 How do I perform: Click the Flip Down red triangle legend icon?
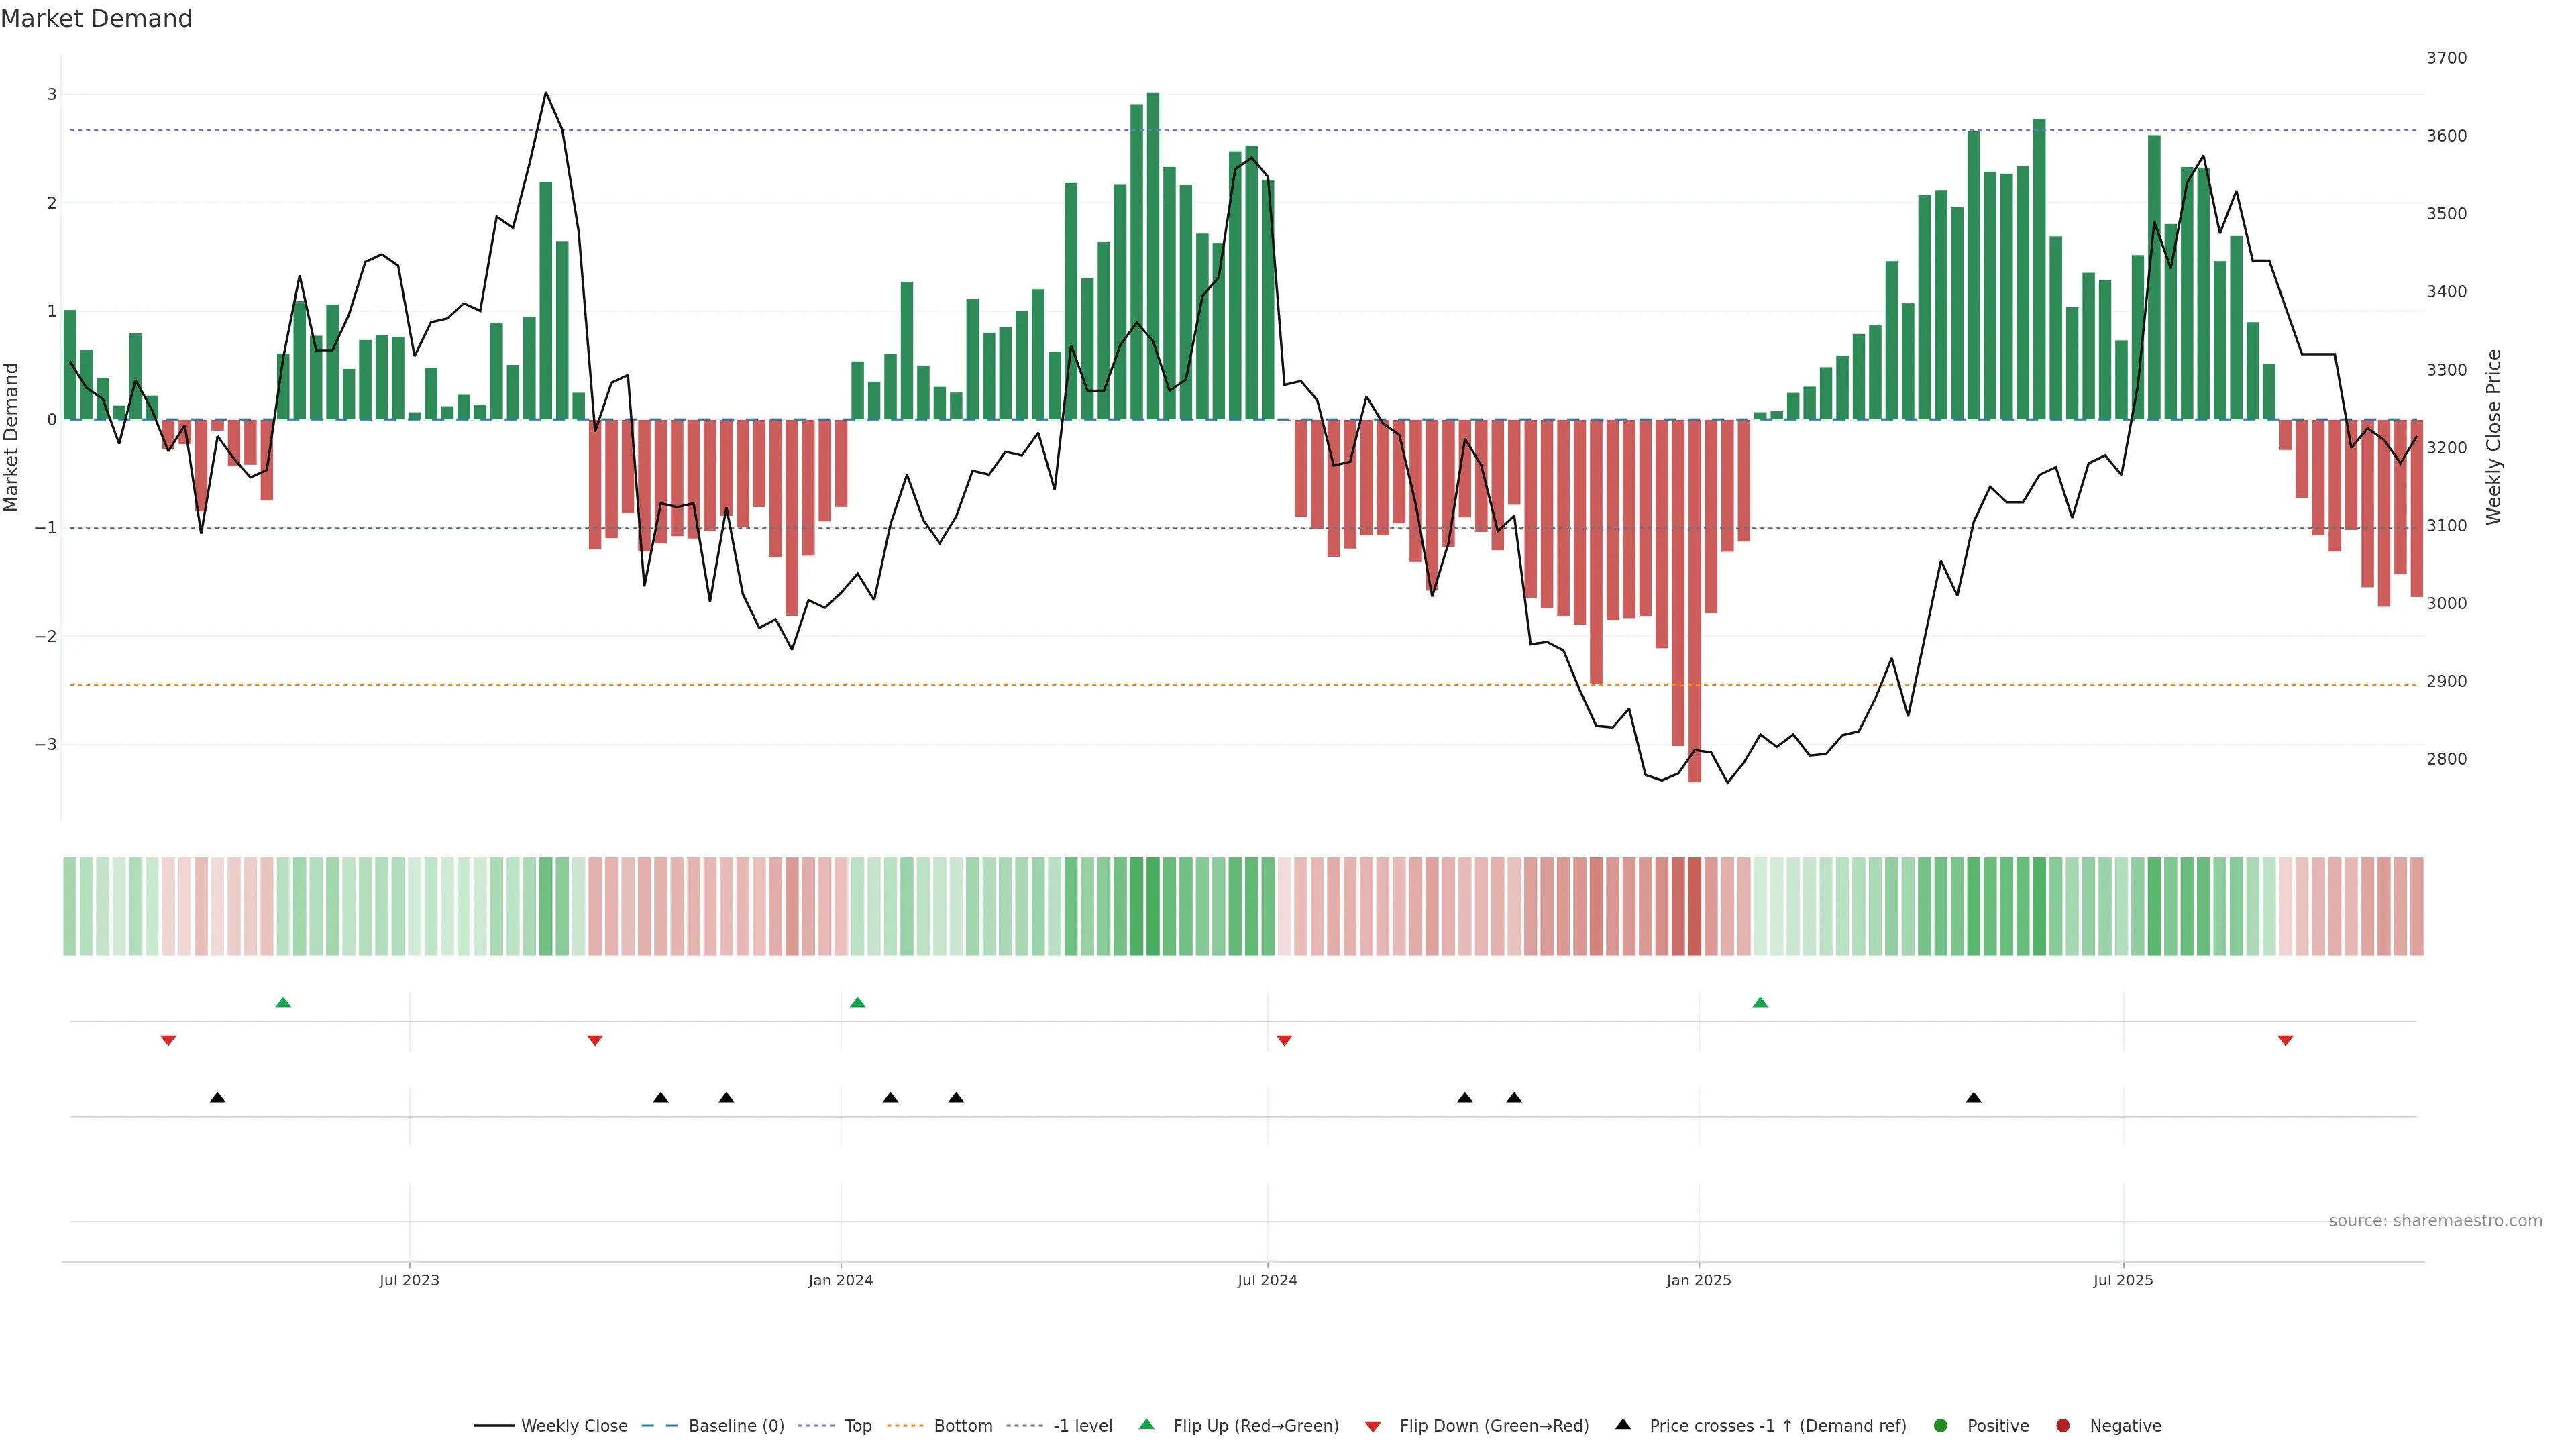(1373, 1426)
